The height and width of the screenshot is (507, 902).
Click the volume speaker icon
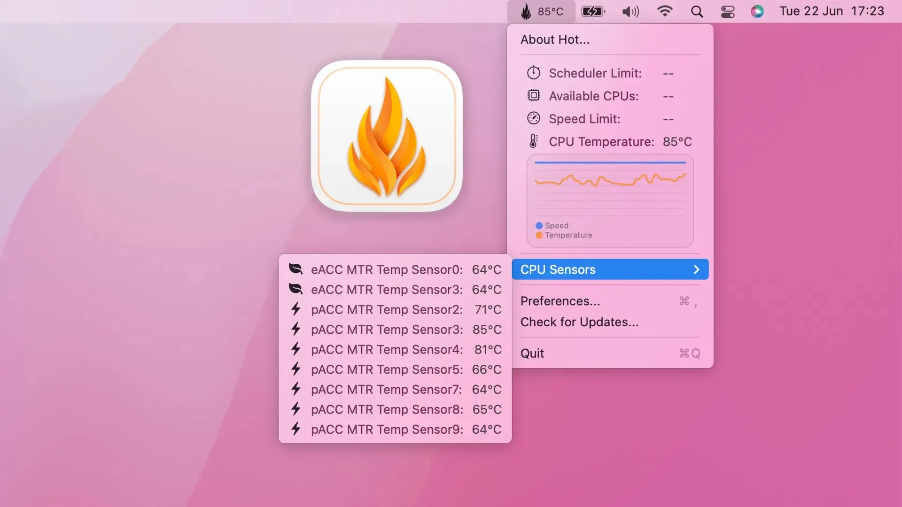(x=630, y=11)
